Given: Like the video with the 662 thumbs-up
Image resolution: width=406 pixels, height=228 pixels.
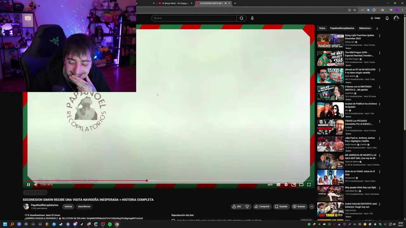Looking at the screenshot, I should click(x=237, y=206).
